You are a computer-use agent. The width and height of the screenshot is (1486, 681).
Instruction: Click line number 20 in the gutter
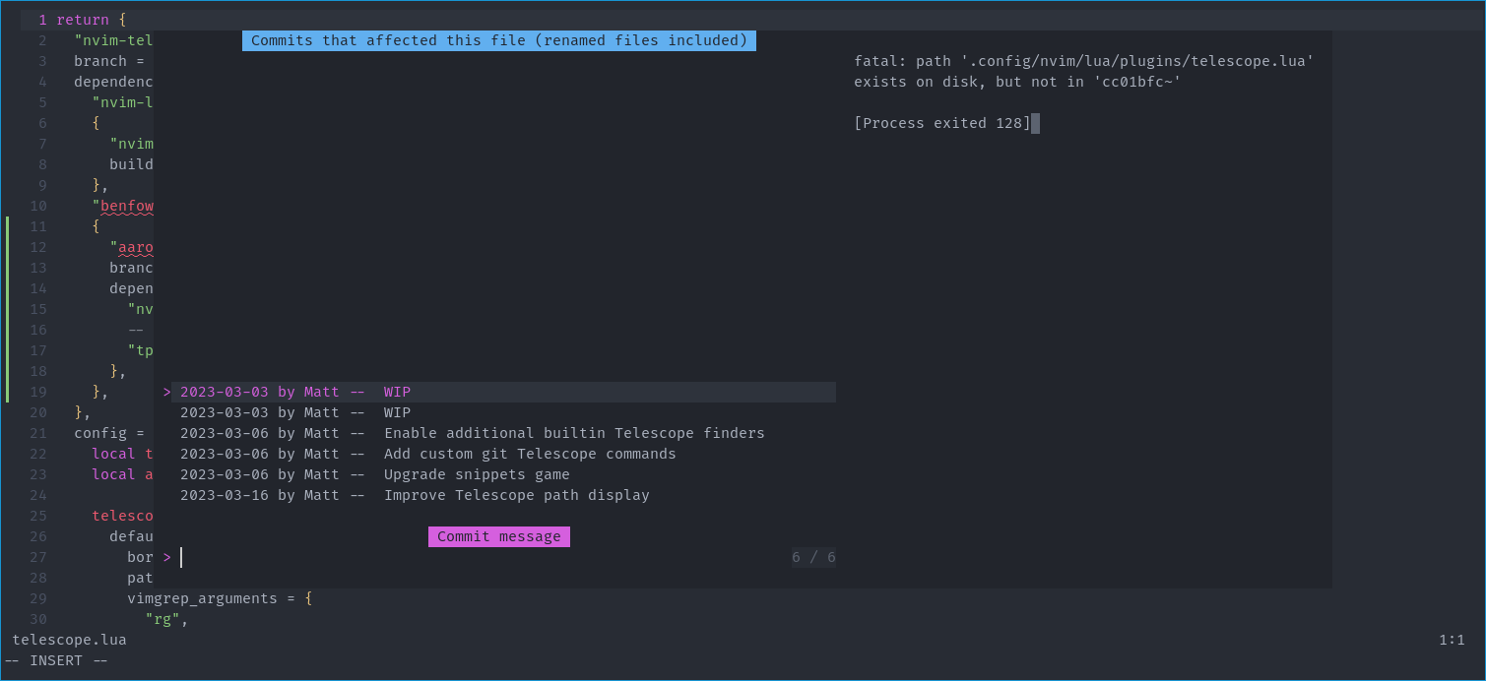[38, 412]
